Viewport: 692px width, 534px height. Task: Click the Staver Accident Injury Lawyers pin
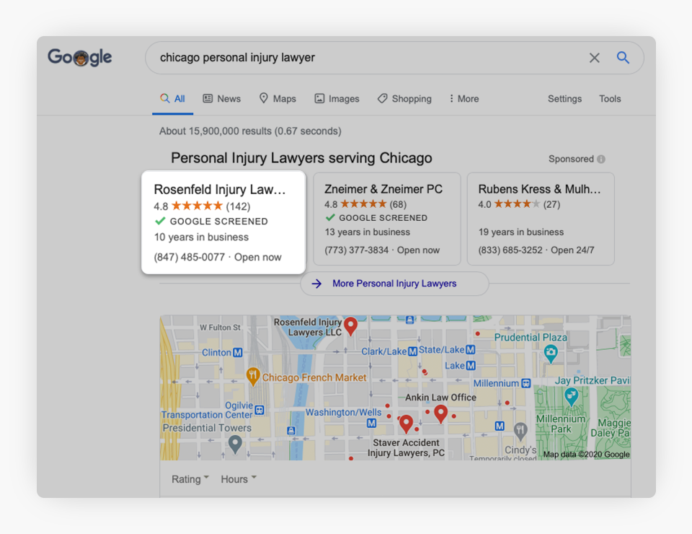pyautogui.click(x=406, y=423)
